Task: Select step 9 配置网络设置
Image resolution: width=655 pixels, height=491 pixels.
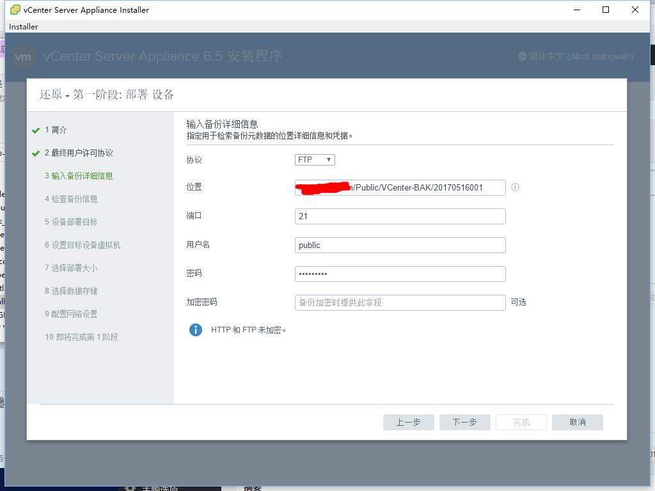Action: pos(71,313)
